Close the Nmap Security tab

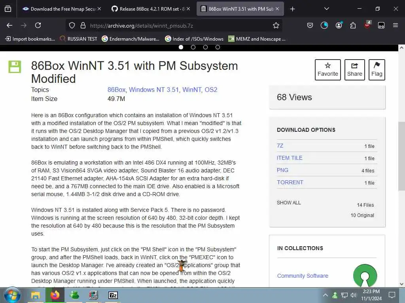(99, 9)
